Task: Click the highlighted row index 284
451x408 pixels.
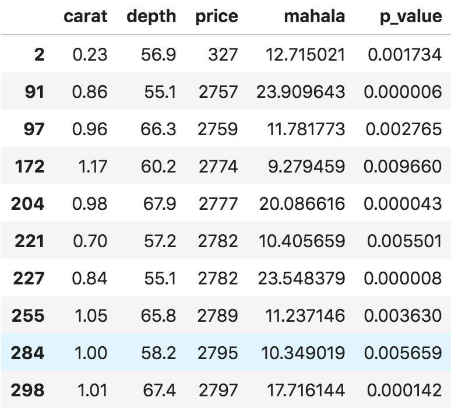Action: click(28, 353)
